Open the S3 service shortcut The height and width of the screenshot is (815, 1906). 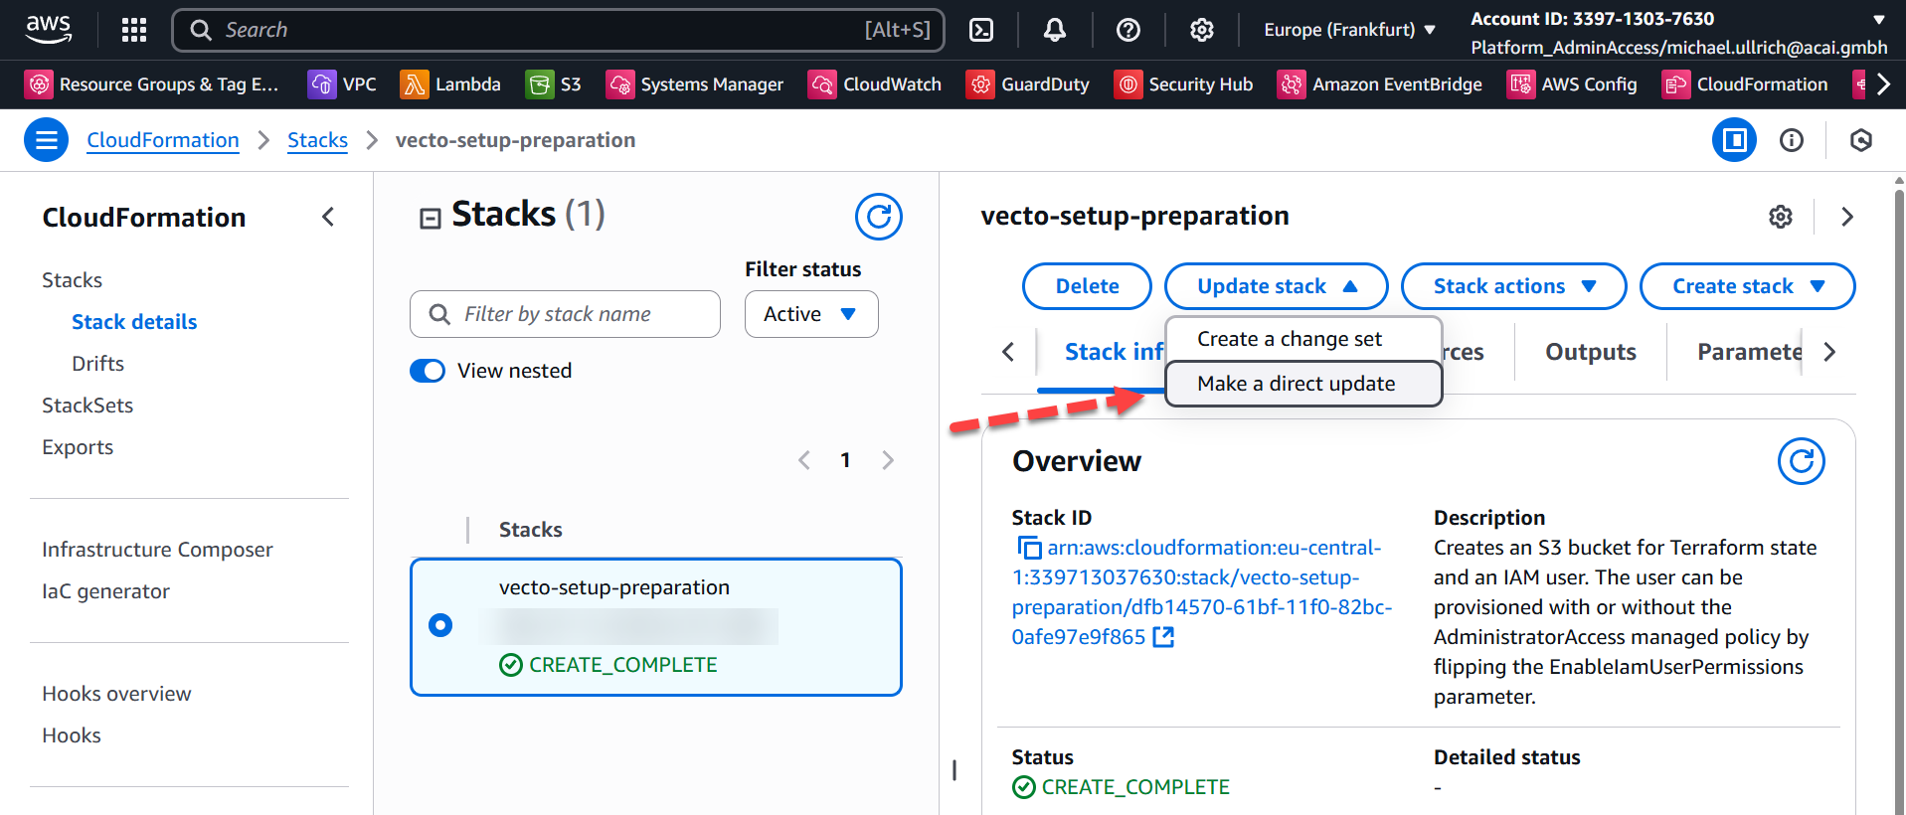(x=554, y=84)
